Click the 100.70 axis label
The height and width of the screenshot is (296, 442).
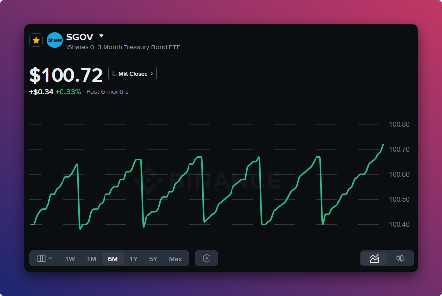pos(399,149)
